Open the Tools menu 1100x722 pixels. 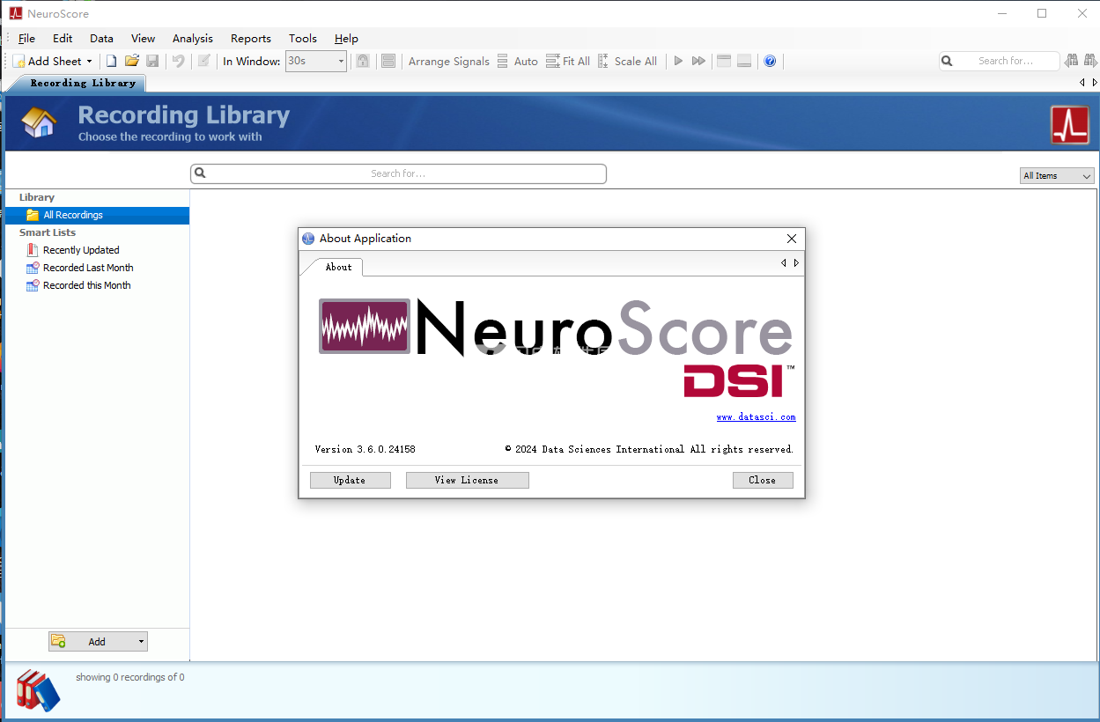[x=303, y=38]
